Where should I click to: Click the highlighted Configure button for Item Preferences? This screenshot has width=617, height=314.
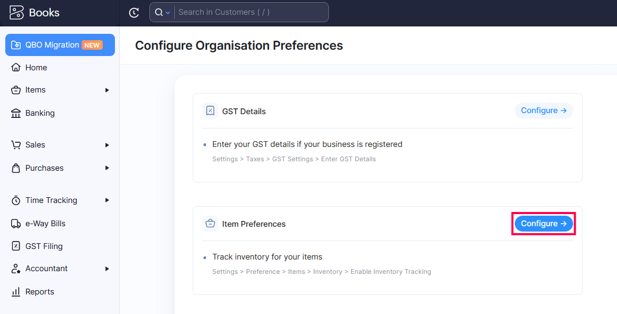(x=543, y=224)
